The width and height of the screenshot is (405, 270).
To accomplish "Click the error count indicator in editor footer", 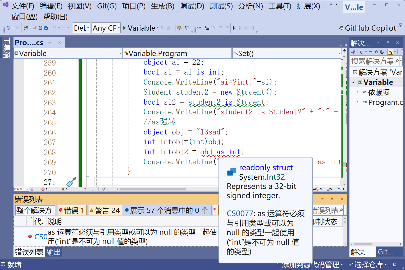I will coord(44,189).
